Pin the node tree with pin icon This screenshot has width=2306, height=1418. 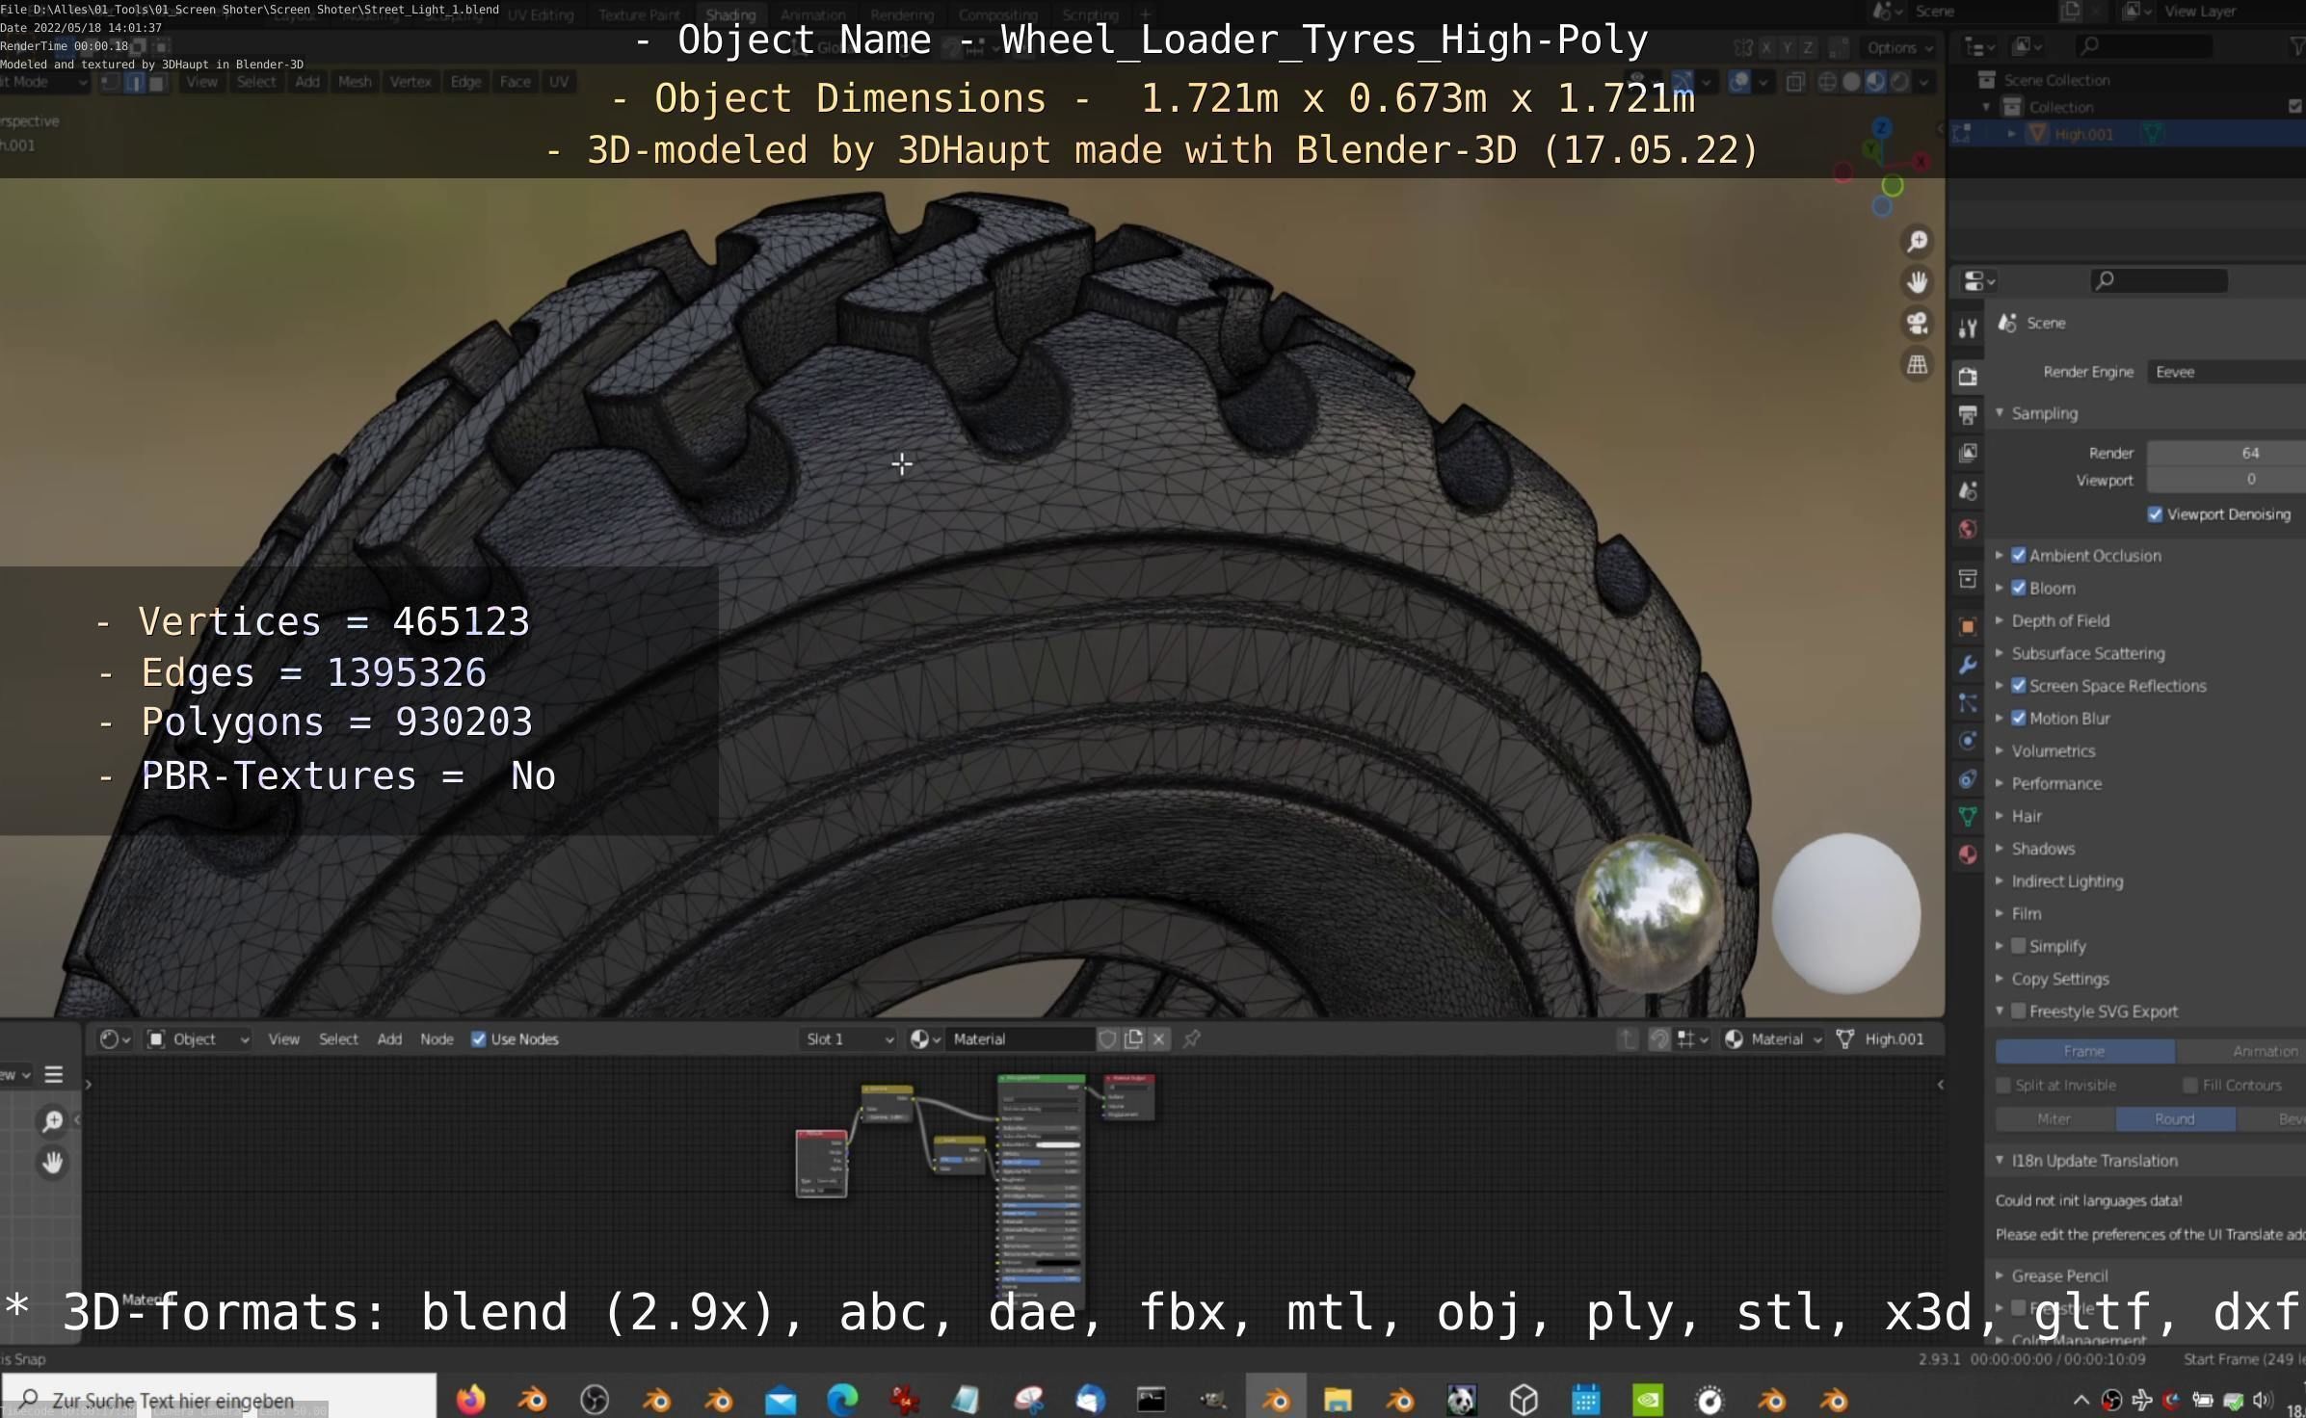[1192, 1038]
